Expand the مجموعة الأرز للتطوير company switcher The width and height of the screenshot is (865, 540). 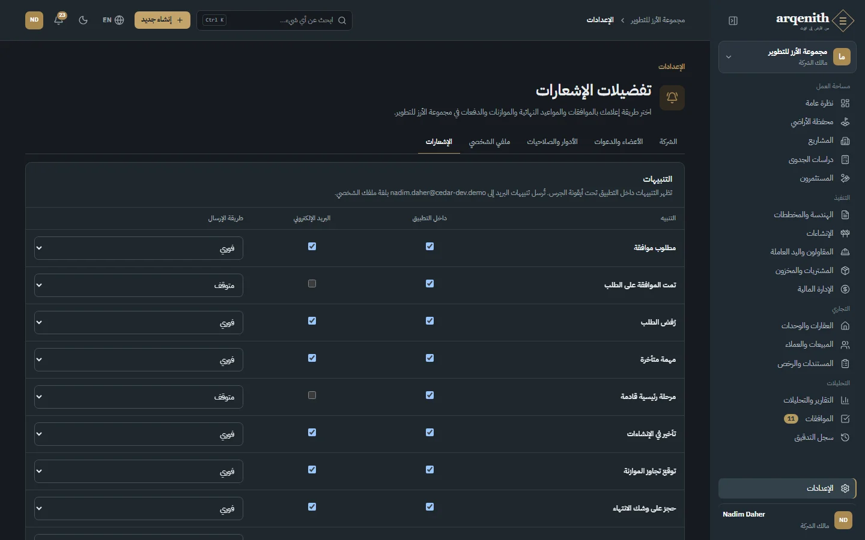coord(787,57)
